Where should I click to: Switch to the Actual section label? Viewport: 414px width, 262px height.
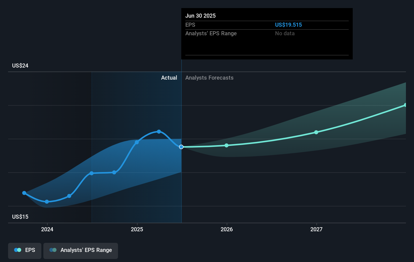pos(169,78)
